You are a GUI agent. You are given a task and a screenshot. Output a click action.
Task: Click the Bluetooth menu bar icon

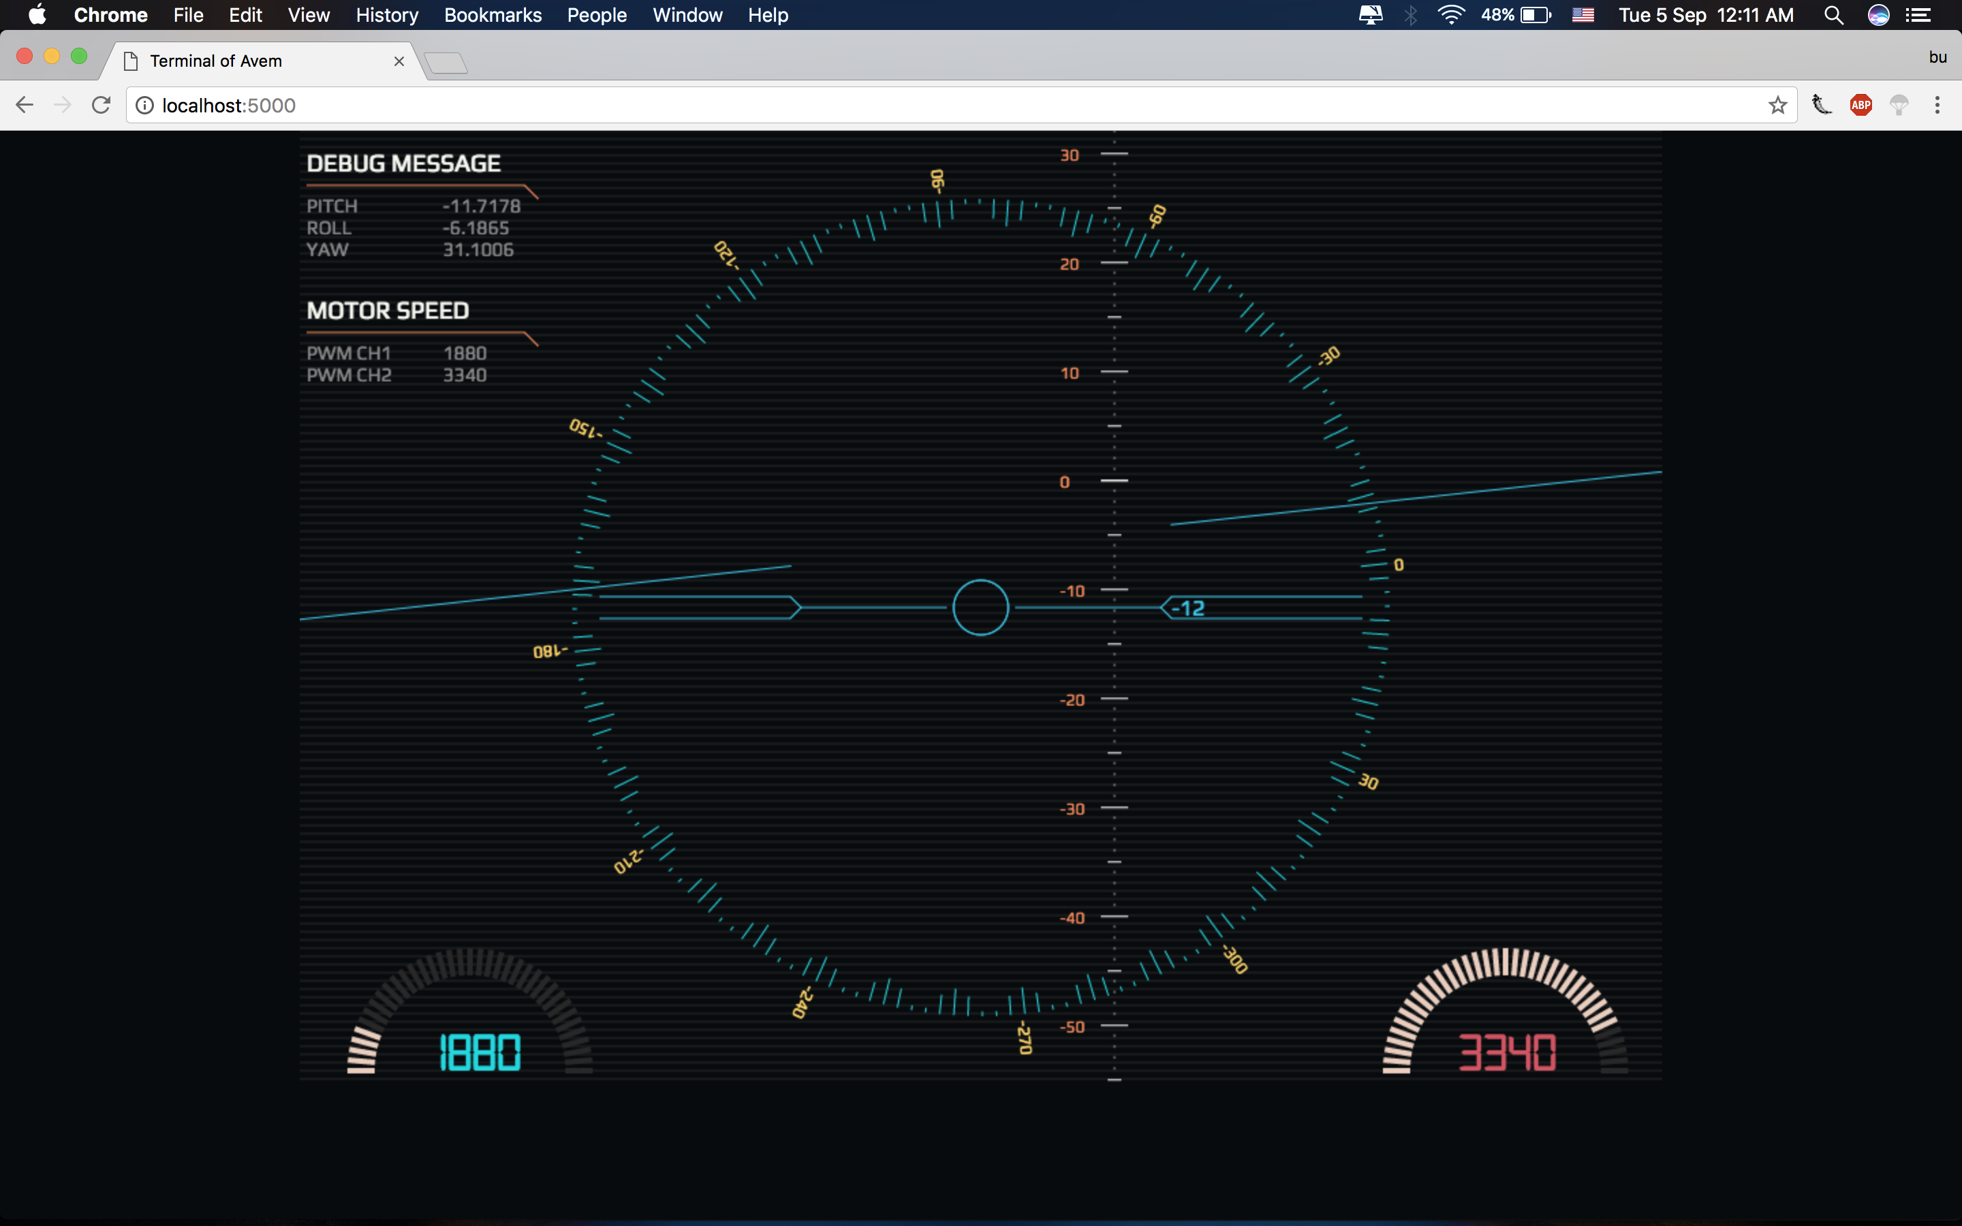point(1411,16)
